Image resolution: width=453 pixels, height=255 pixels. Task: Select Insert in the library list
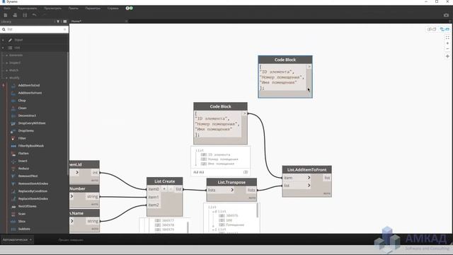(x=23, y=161)
